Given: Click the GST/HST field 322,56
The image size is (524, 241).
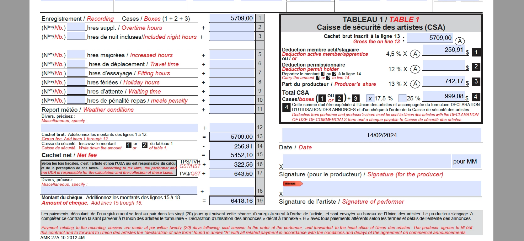Looking at the screenshot, I should 232,164.
